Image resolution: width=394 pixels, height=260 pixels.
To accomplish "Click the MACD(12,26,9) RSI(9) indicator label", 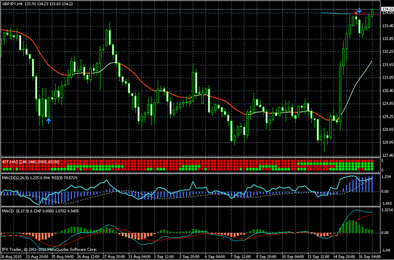I will [40, 178].
